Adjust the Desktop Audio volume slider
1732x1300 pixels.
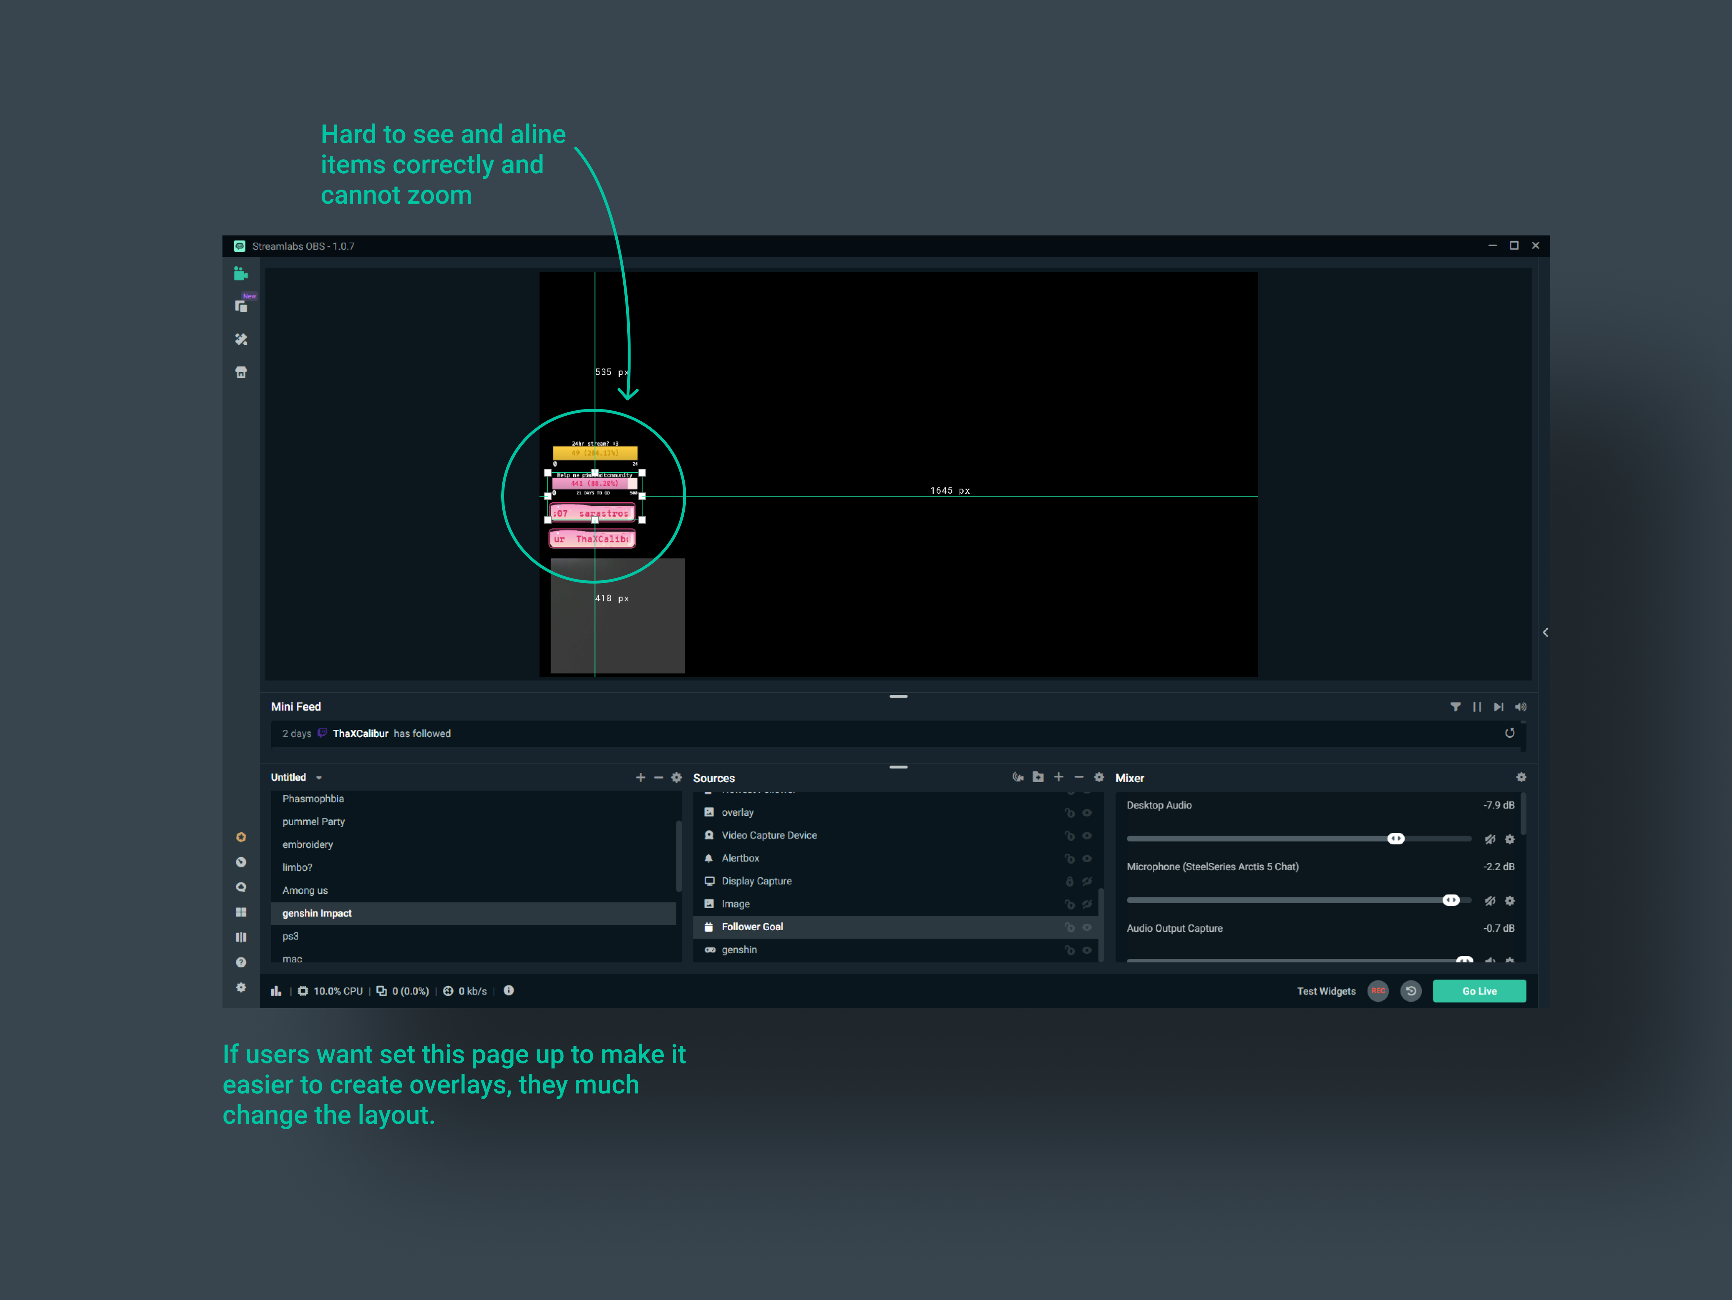coord(1395,839)
